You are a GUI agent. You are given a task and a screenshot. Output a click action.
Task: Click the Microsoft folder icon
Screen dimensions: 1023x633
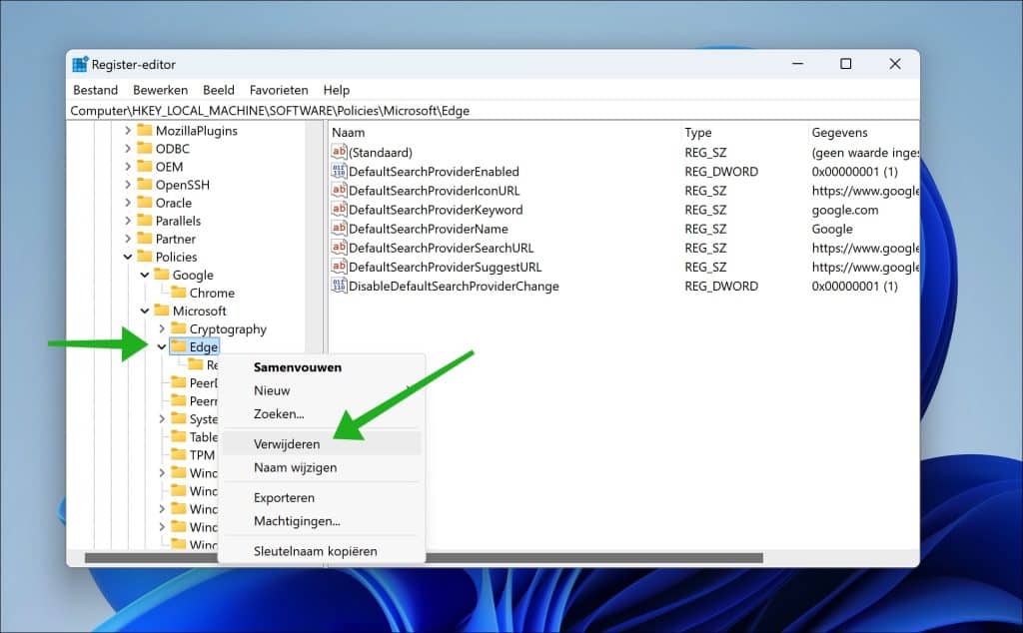click(162, 311)
